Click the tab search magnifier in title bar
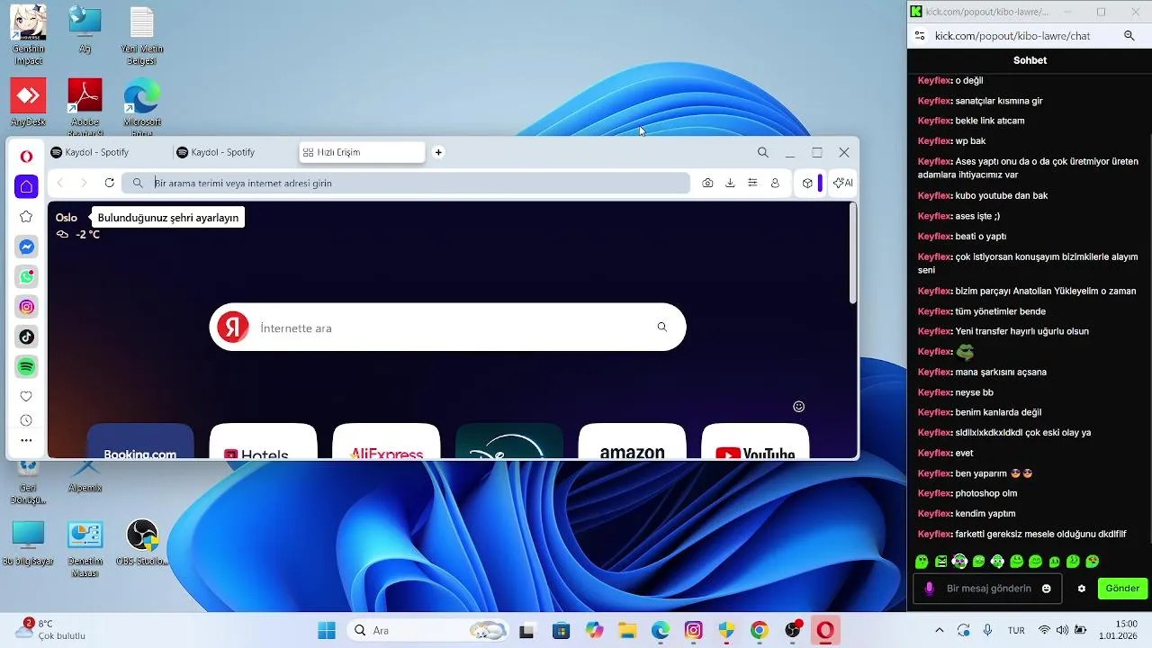This screenshot has height=648, width=1152. click(x=763, y=152)
